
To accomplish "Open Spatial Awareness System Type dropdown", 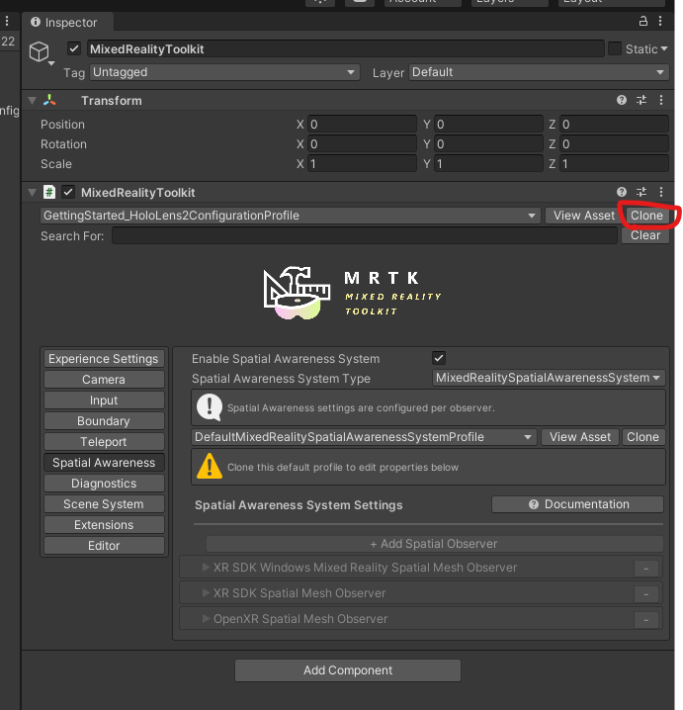I will click(x=549, y=378).
